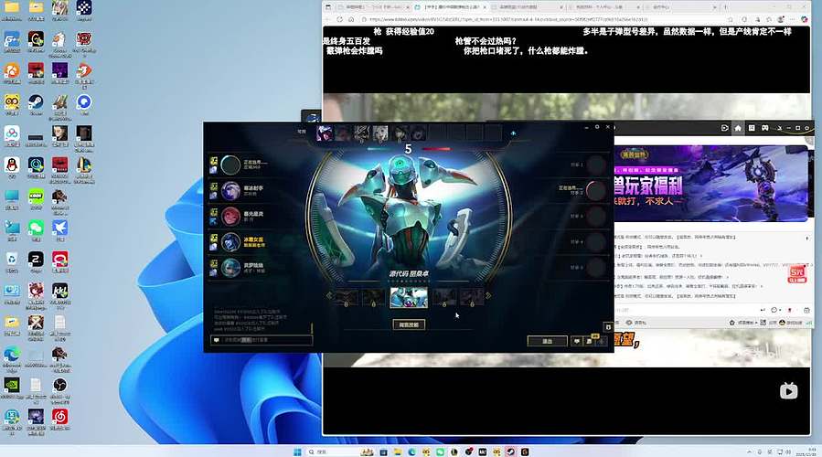Open NetEase Cloud Music desktop icon
This screenshot has height=457, width=822.
59,417
